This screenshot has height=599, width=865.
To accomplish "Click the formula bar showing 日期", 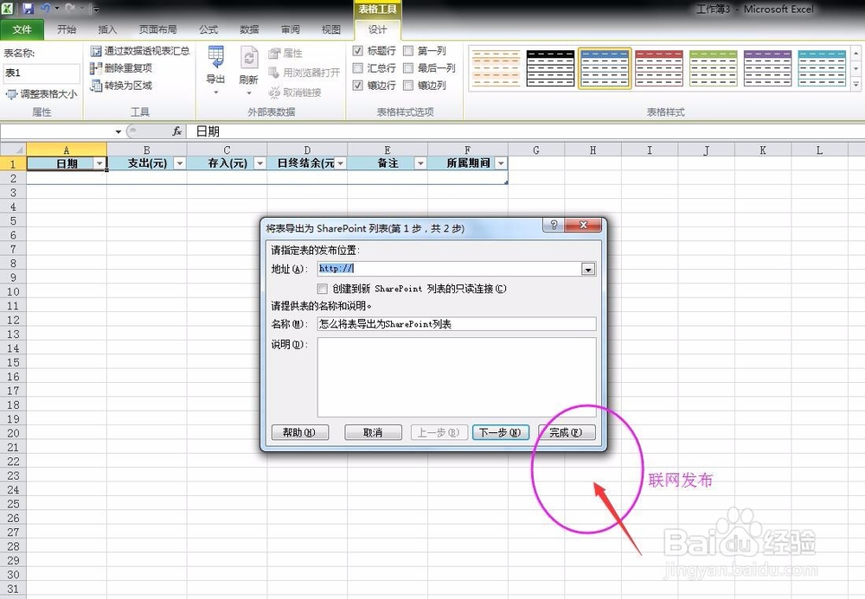I will [524, 131].
